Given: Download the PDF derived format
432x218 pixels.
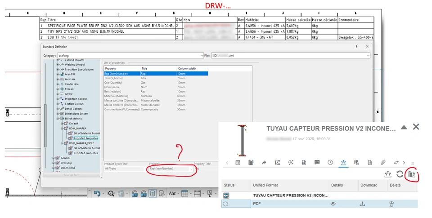Looking at the screenshot, I should click(362, 204).
